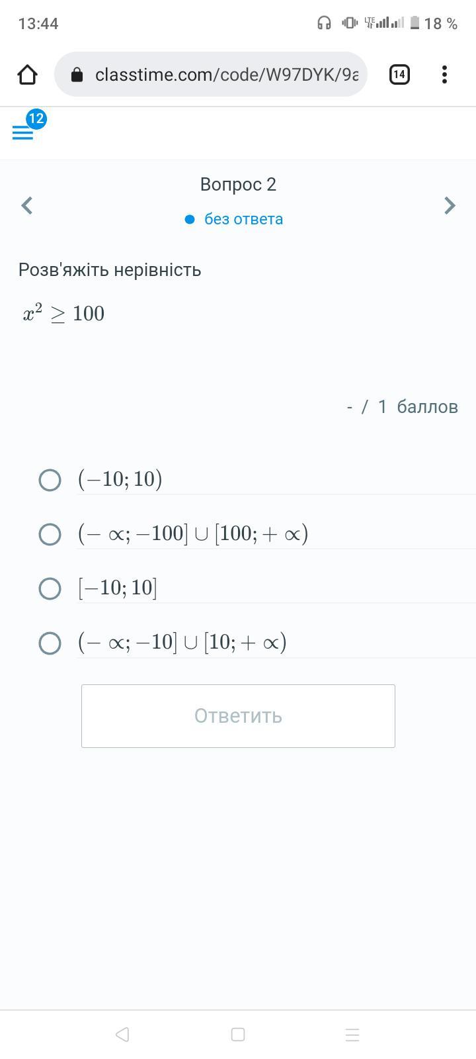Click the Ответить submit button
The width and height of the screenshot is (476, 1059).
pos(238,716)
